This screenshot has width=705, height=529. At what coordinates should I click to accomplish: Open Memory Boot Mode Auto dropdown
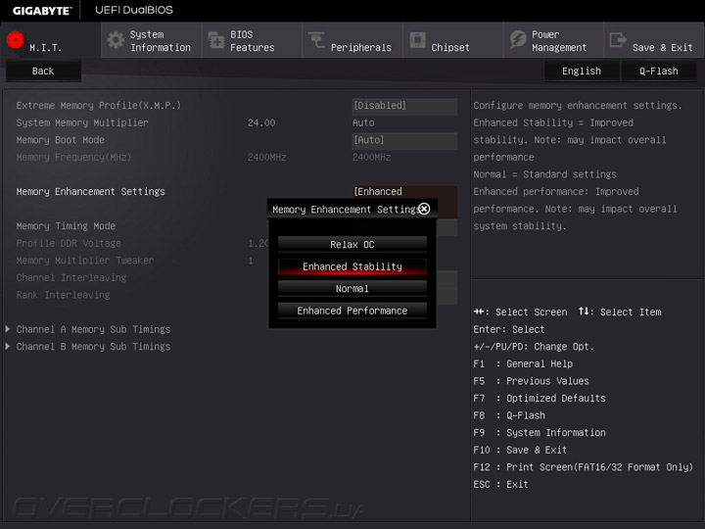404,140
